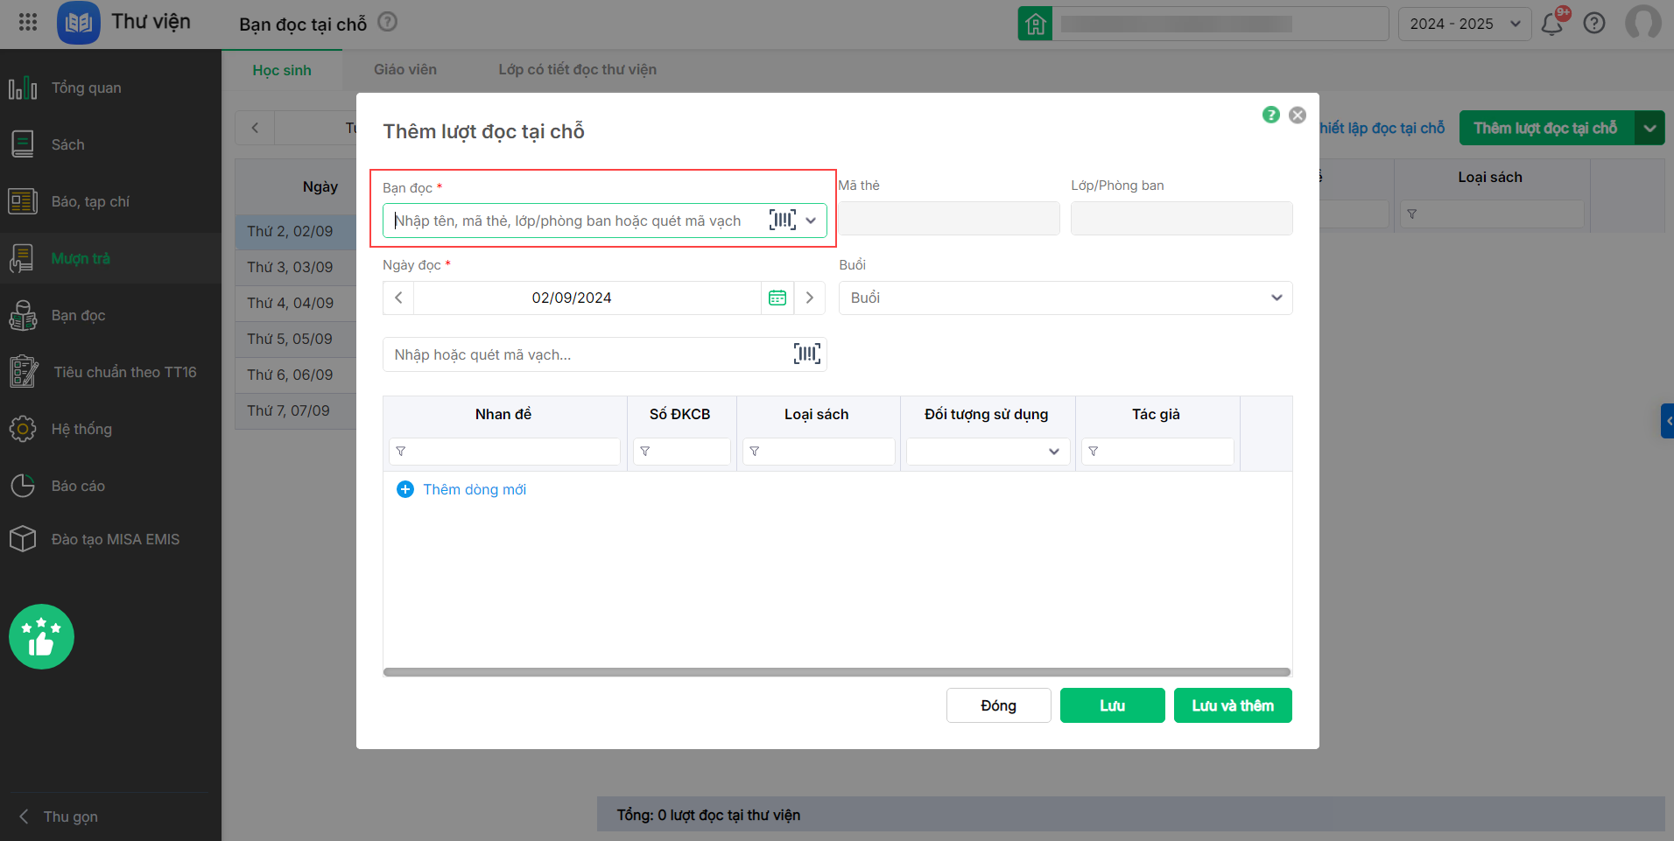Collapse sidebar with Thu gọn
This screenshot has height=841, width=1674.
[x=60, y=816]
